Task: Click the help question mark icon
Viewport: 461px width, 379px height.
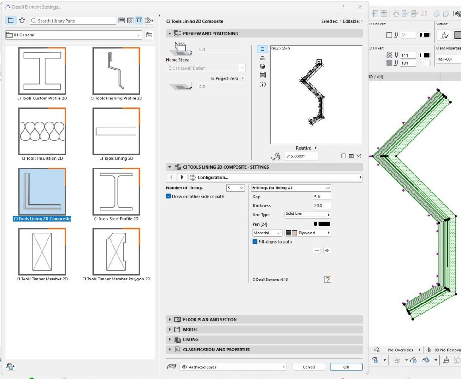Action: click(328, 280)
